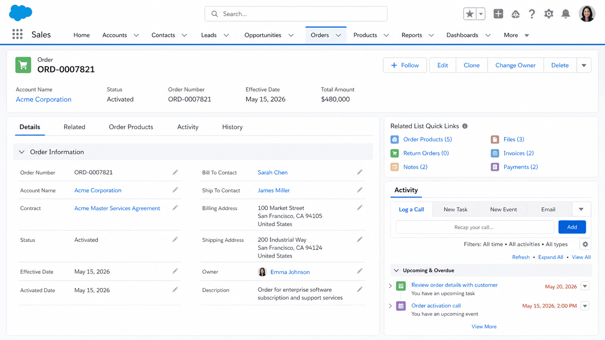
Task: Clone this order
Action: pos(471,65)
